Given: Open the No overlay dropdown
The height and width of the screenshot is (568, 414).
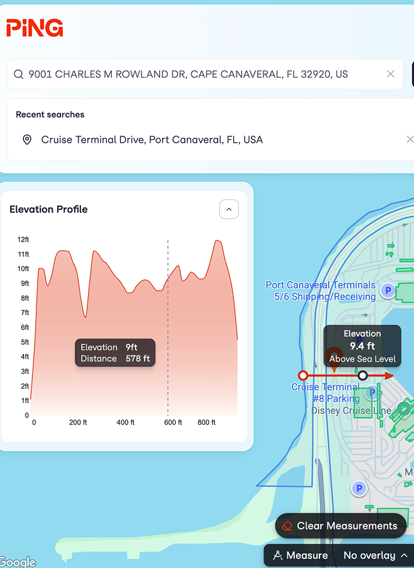Looking at the screenshot, I should 375,555.
